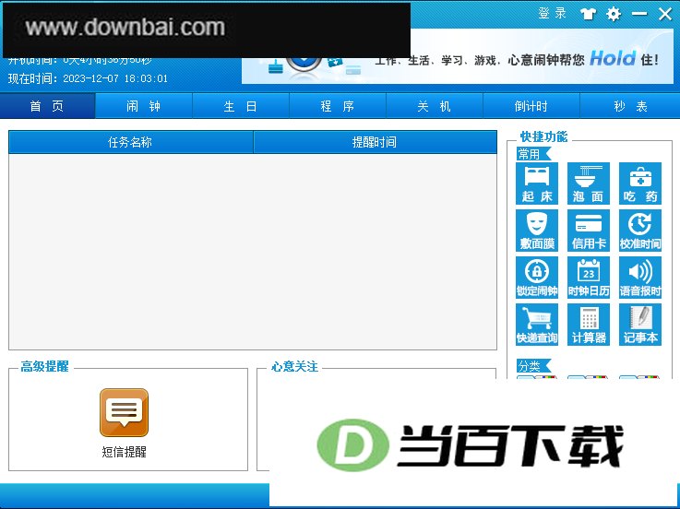Click the 短信提醒 SMS reminder icon
This screenshot has height=509, width=680.
point(124,412)
